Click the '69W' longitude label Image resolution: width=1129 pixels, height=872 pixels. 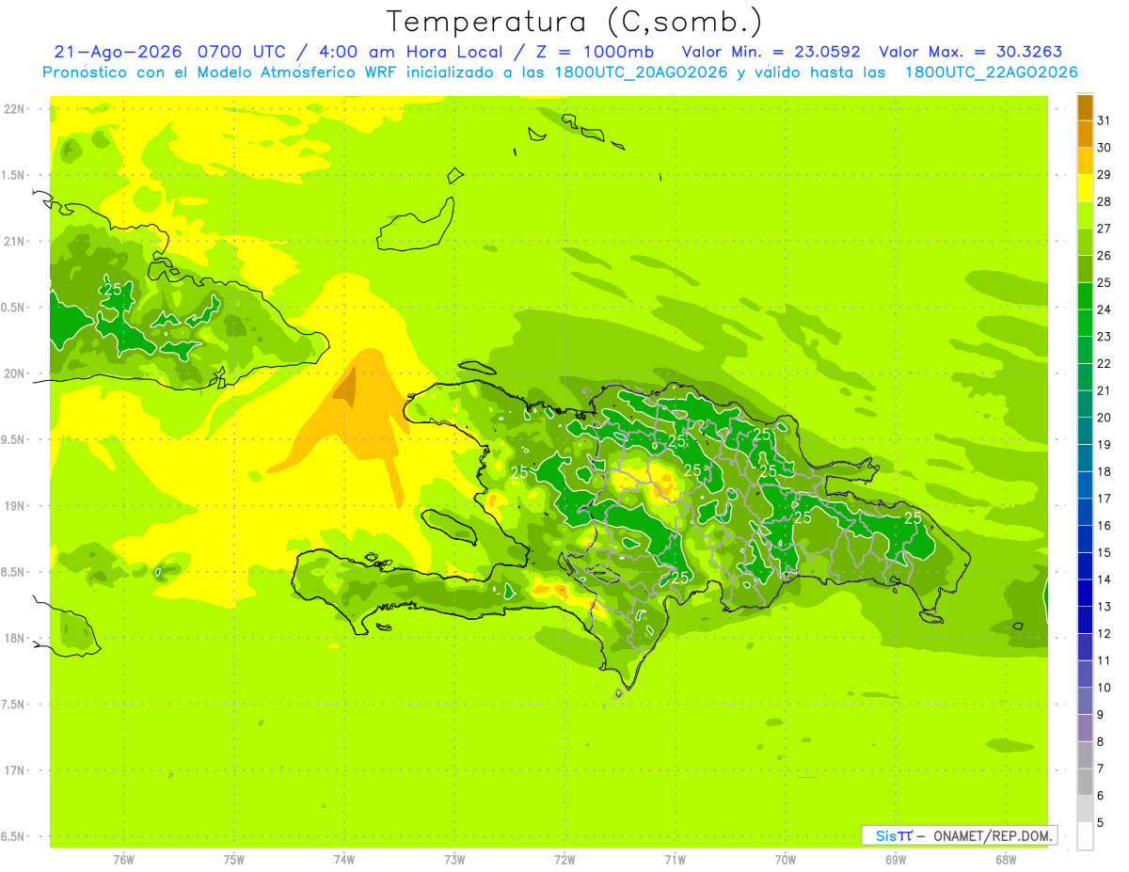pos(896,860)
